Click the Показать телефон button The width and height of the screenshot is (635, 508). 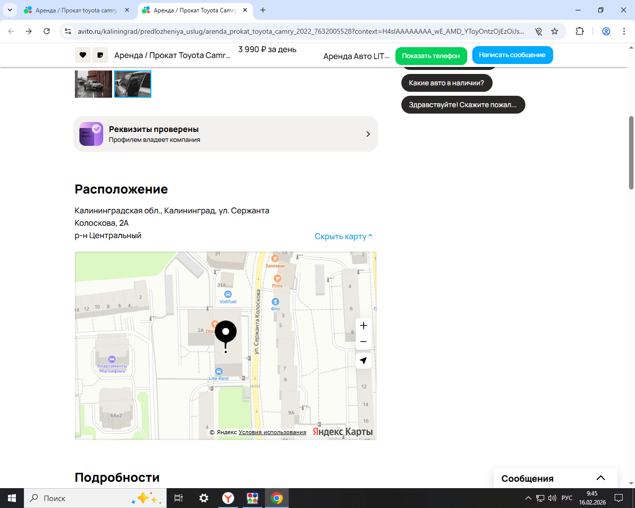tap(431, 56)
